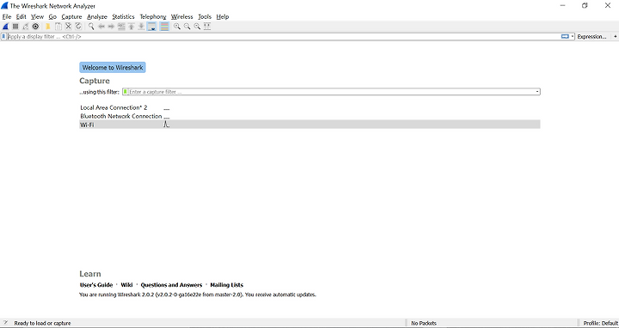Toggle auto-scroll during live capture
619x328 pixels.
[151, 27]
